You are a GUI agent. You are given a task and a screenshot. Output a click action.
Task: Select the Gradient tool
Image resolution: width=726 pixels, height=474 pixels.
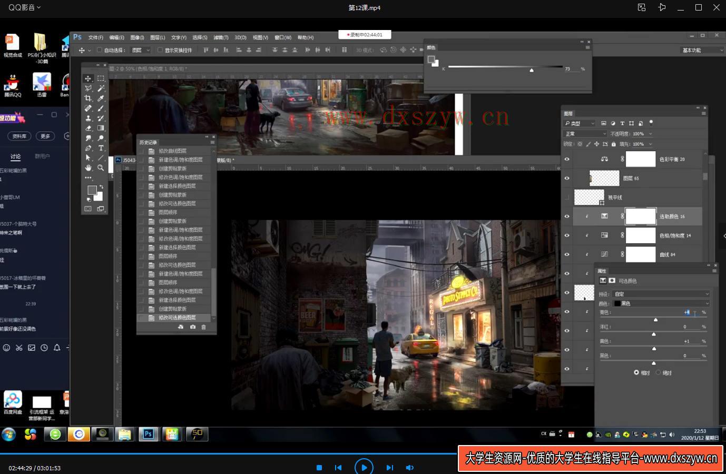click(x=101, y=128)
